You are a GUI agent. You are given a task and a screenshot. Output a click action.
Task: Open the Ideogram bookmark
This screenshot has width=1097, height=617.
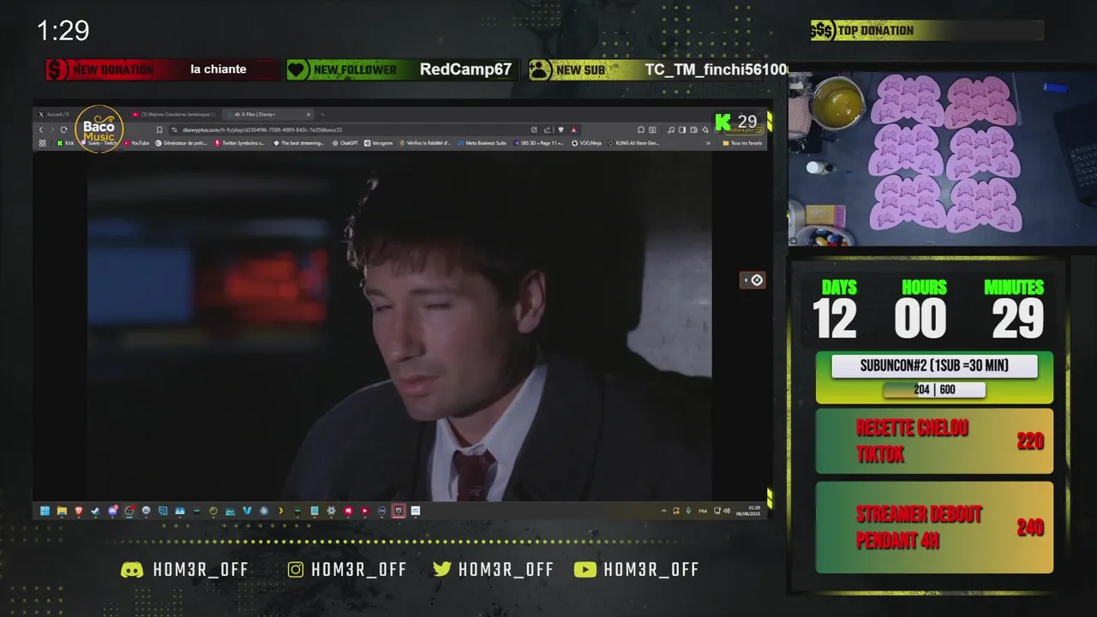pyautogui.click(x=378, y=143)
